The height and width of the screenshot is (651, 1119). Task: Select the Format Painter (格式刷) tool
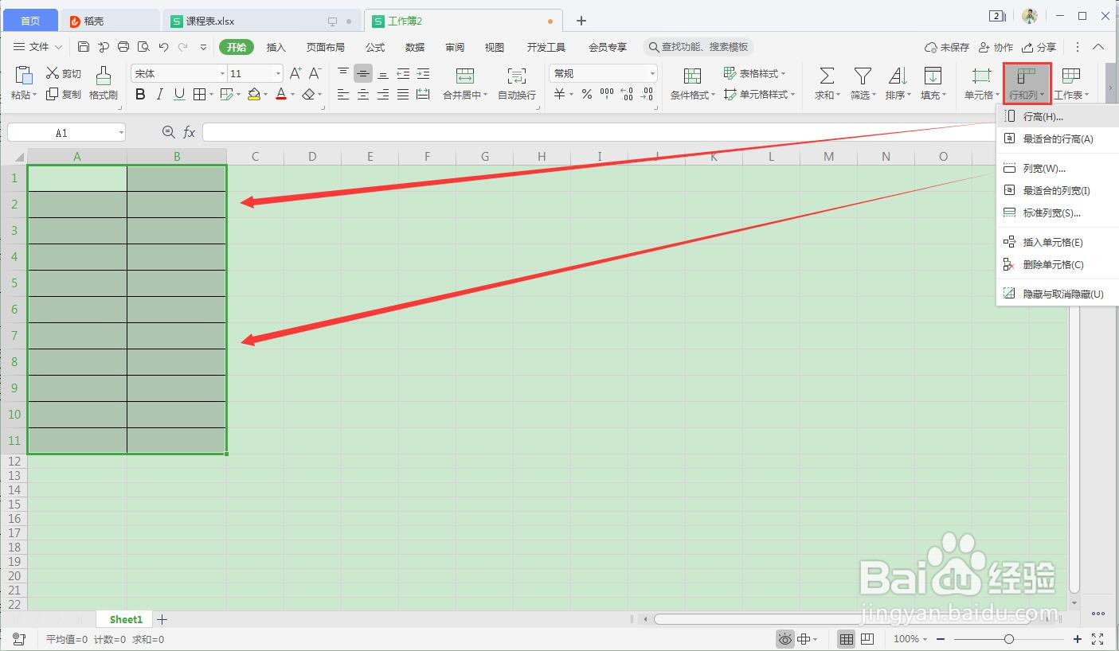pos(104,83)
